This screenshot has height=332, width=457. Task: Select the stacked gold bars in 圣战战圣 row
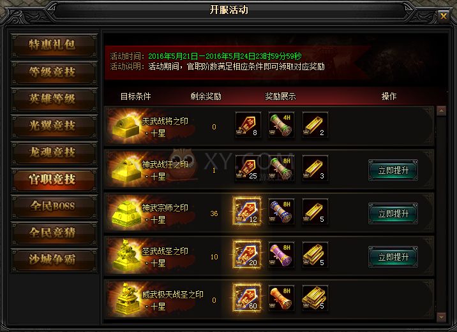tap(315, 255)
